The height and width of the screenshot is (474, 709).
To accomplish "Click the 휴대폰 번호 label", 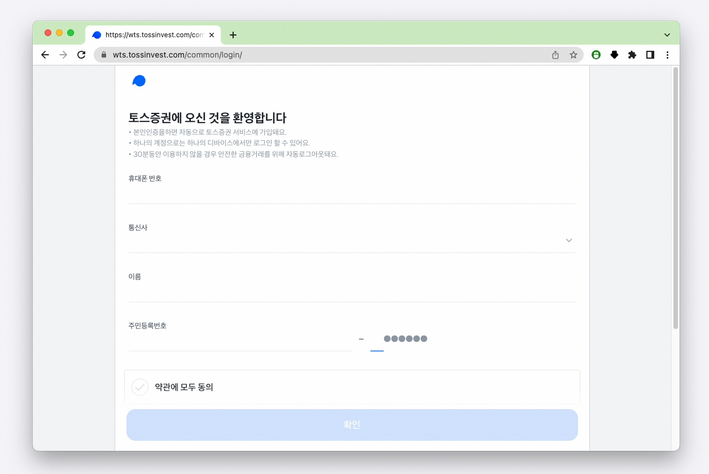I will (x=145, y=178).
